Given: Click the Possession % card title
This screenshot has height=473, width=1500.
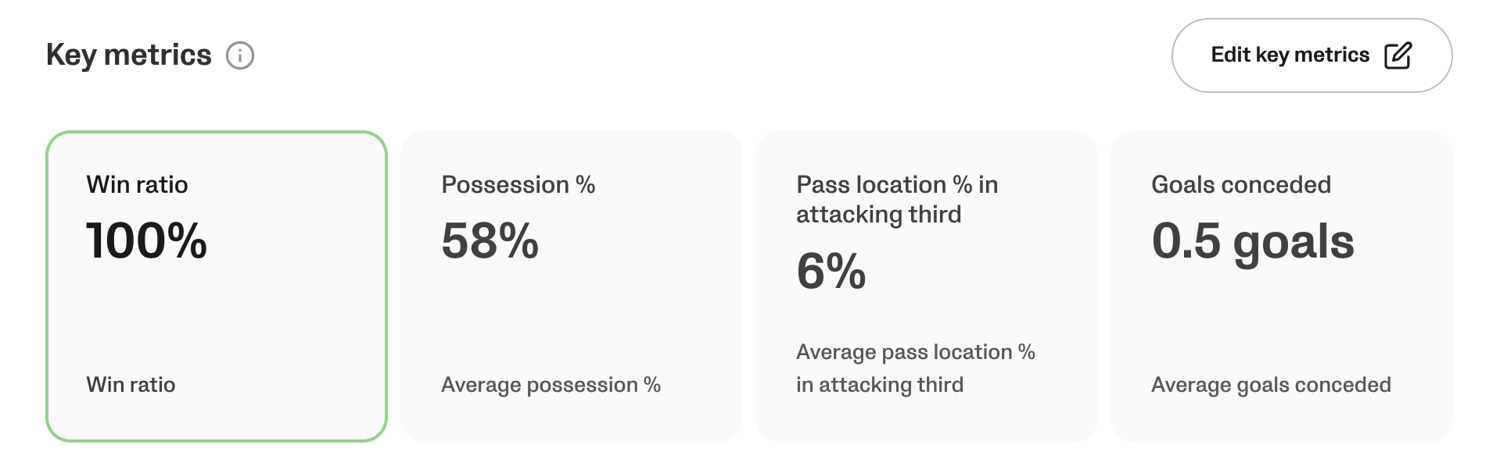Looking at the screenshot, I should 518,185.
